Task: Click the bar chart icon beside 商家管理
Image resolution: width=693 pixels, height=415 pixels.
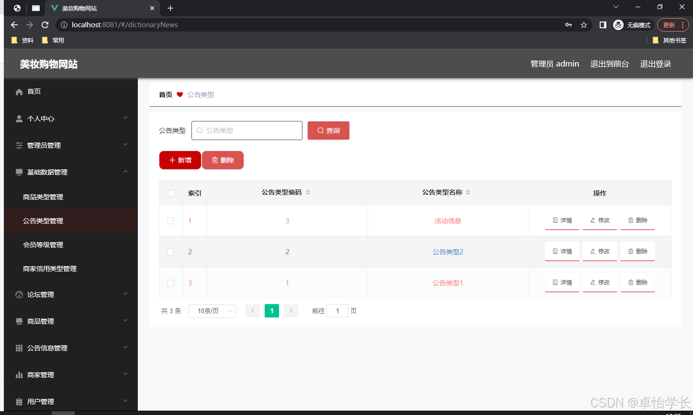Action: (19, 375)
